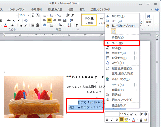Click the enclosed character border icon
The image size is (161, 127).
tap(38, 15)
